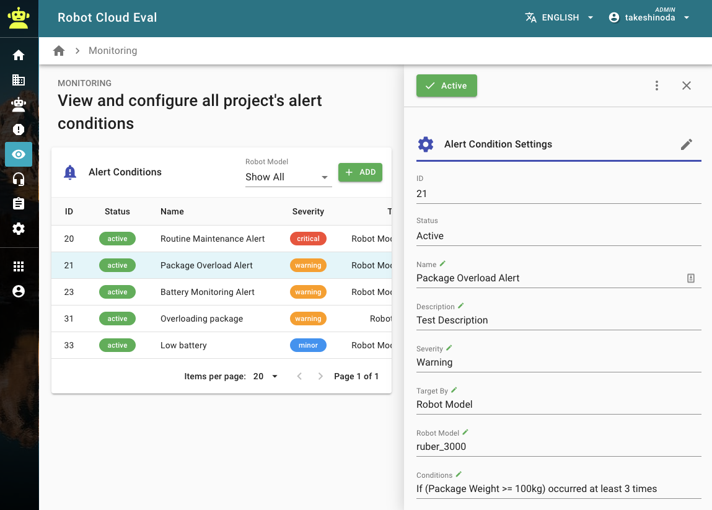The width and height of the screenshot is (712, 510).
Task: Open the three-dot more options menu
Action: (x=657, y=86)
